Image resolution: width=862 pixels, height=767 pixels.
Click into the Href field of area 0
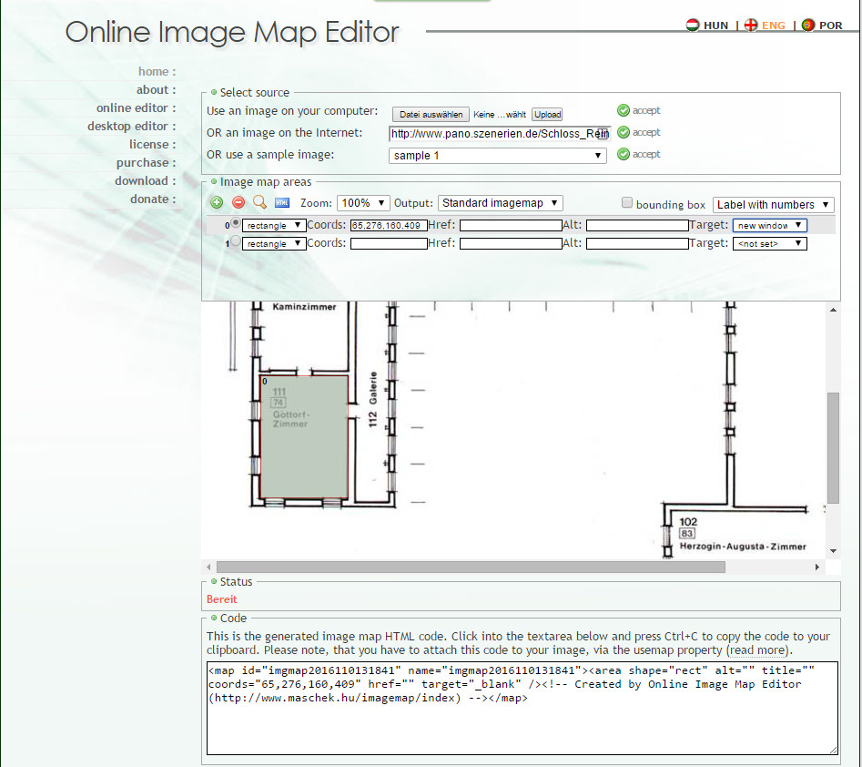pos(511,225)
